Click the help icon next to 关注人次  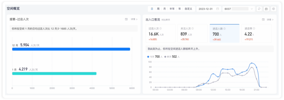192,28
